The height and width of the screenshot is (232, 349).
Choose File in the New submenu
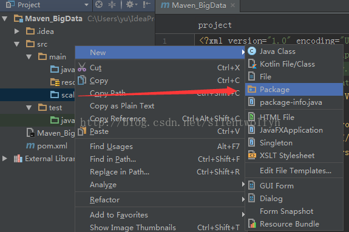coord(294,77)
